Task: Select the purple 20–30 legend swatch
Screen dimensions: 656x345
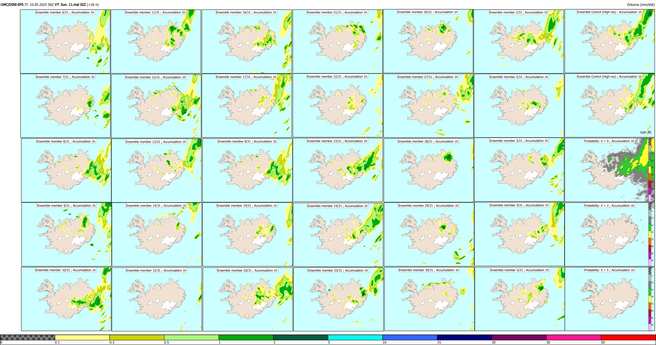Action: [x=519, y=337]
